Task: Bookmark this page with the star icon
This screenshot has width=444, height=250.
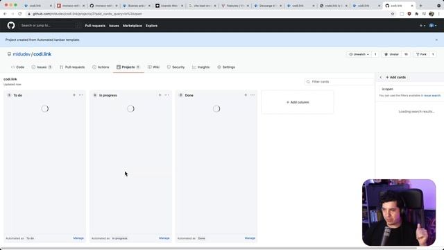Action: 393,14
